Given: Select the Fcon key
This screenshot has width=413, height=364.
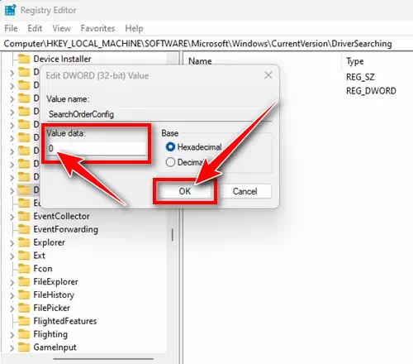Looking at the screenshot, I should pos(43,269).
